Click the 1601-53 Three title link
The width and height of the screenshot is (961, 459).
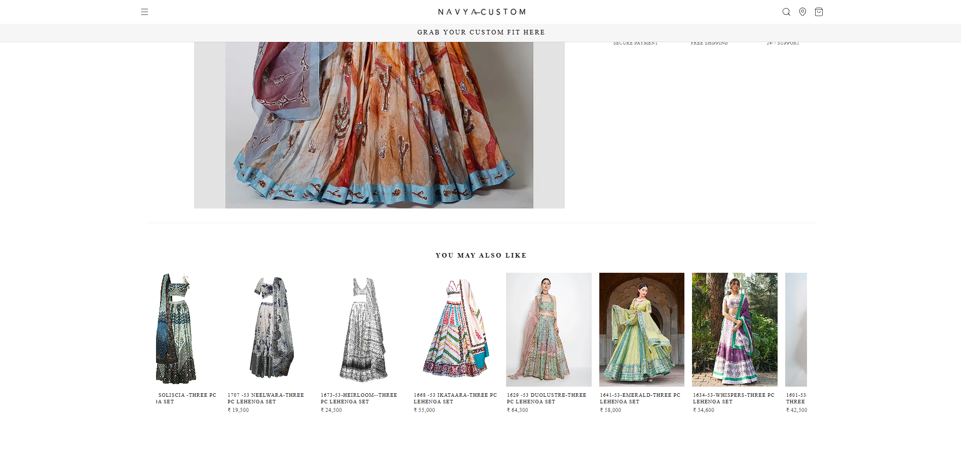click(x=796, y=398)
